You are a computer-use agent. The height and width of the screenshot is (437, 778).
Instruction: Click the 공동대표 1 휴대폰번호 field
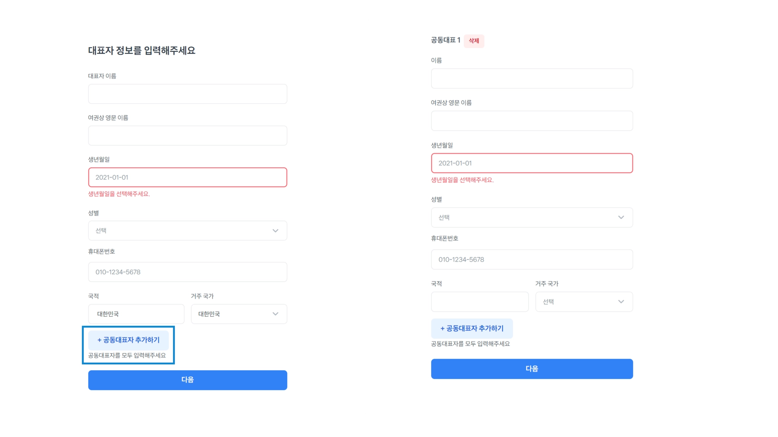pos(532,259)
